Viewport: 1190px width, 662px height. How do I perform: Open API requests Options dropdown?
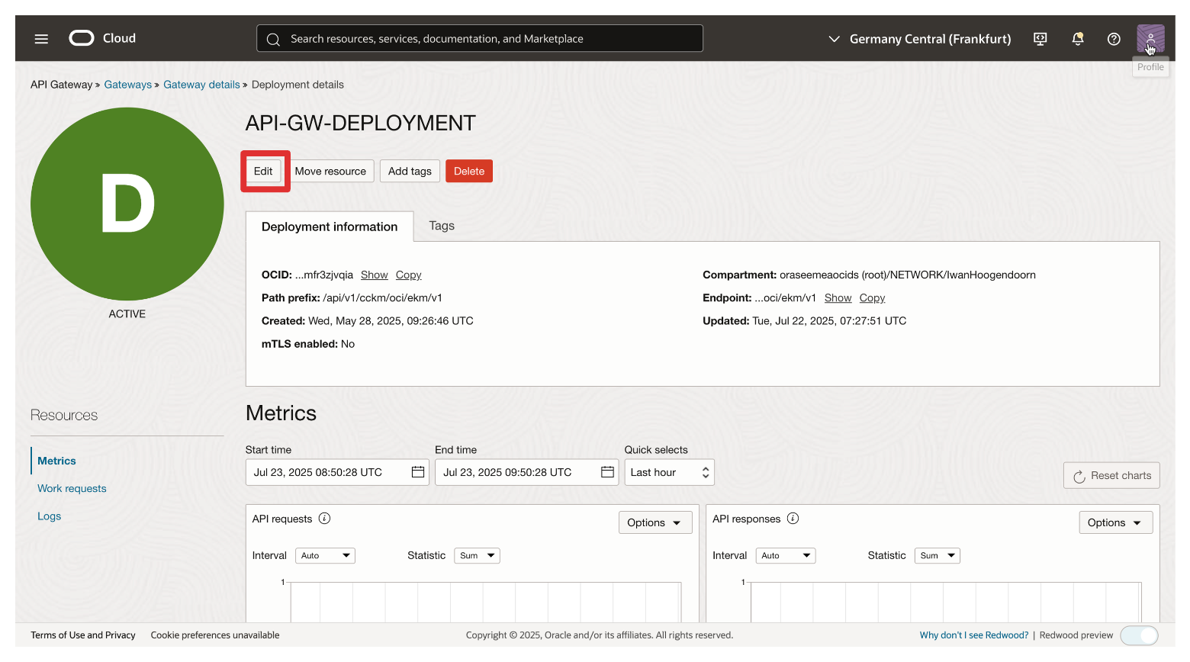tap(654, 522)
